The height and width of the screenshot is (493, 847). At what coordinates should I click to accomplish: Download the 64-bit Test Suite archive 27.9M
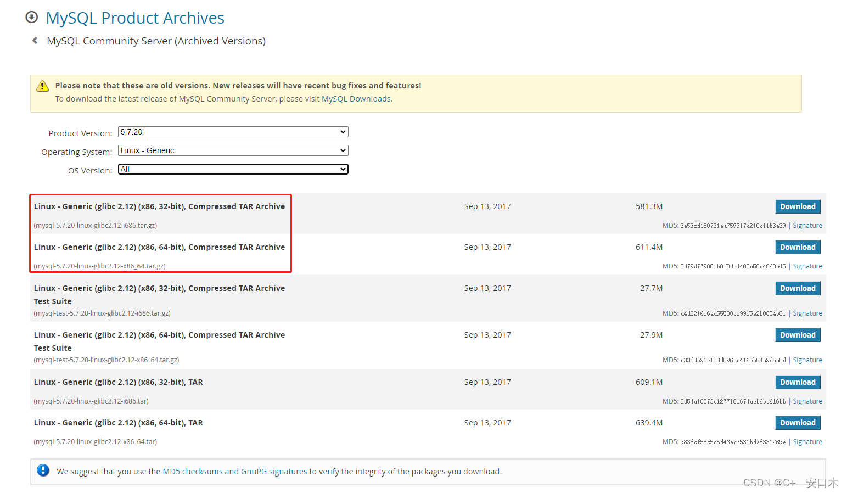click(x=798, y=335)
